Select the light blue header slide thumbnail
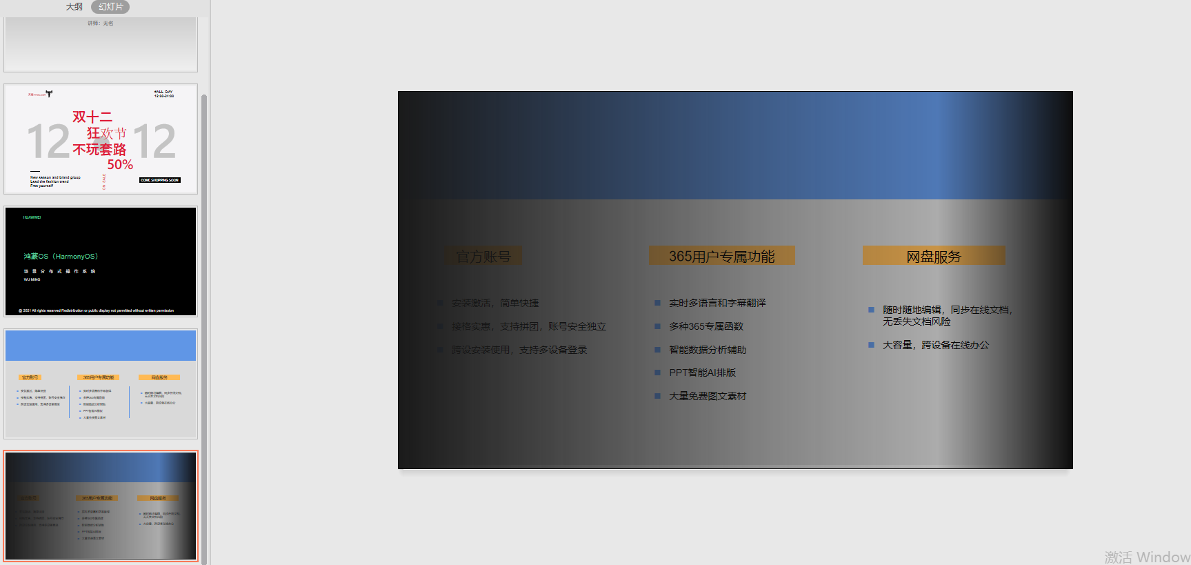 101,384
